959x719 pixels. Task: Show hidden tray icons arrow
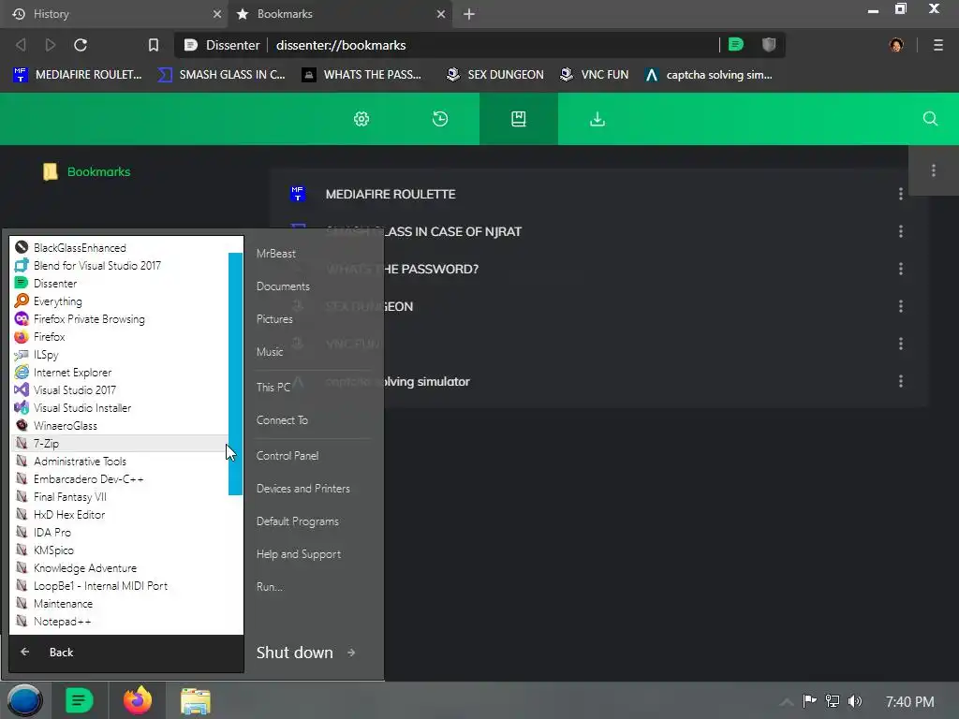click(x=787, y=702)
